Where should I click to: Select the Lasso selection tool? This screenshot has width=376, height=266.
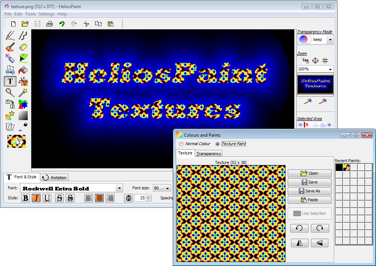10,93
